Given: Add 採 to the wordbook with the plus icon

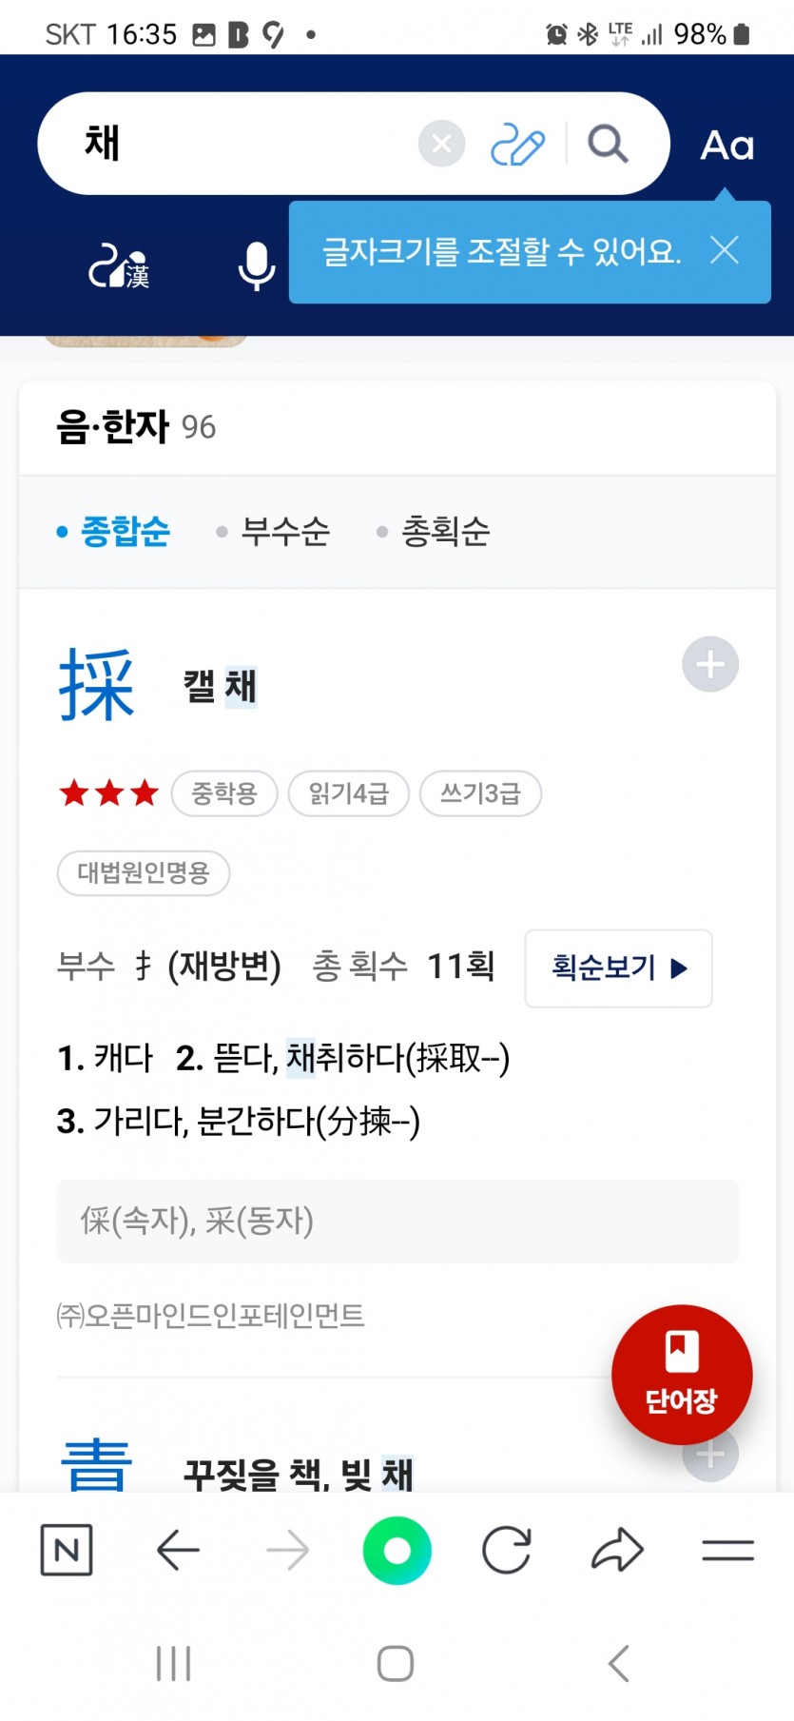Looking at the screenshot, I should click(x=710, y=664).
